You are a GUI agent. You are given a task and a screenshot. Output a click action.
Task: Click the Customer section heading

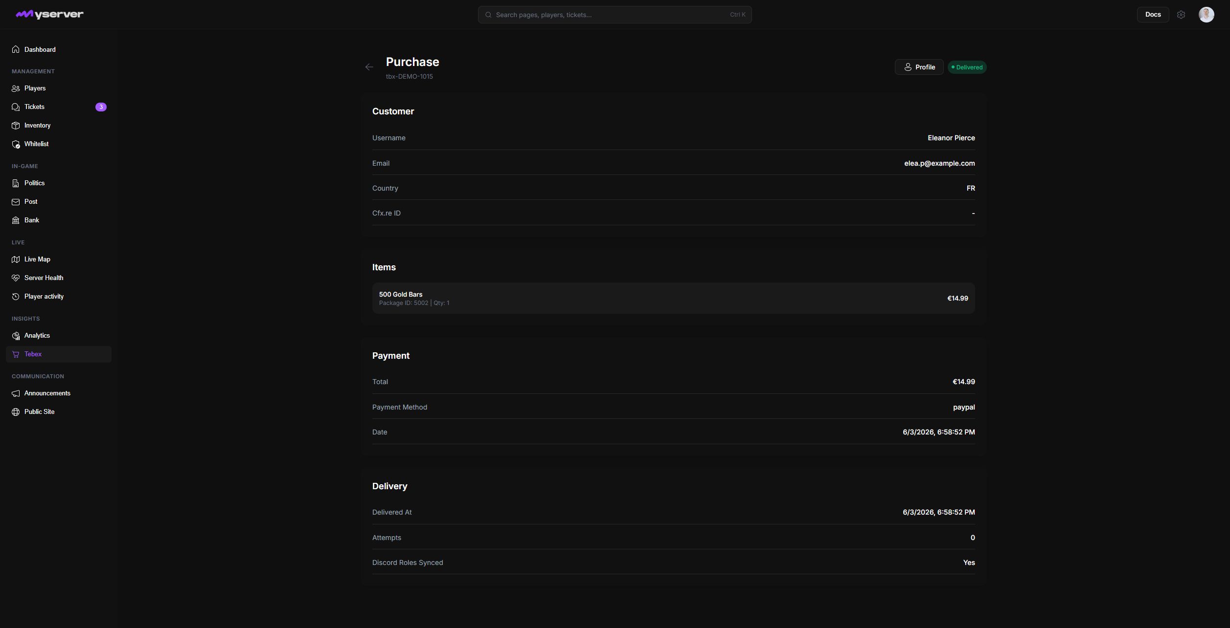coord(393,111)
